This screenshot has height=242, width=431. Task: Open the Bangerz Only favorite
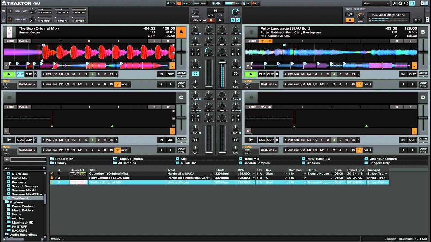379,163
